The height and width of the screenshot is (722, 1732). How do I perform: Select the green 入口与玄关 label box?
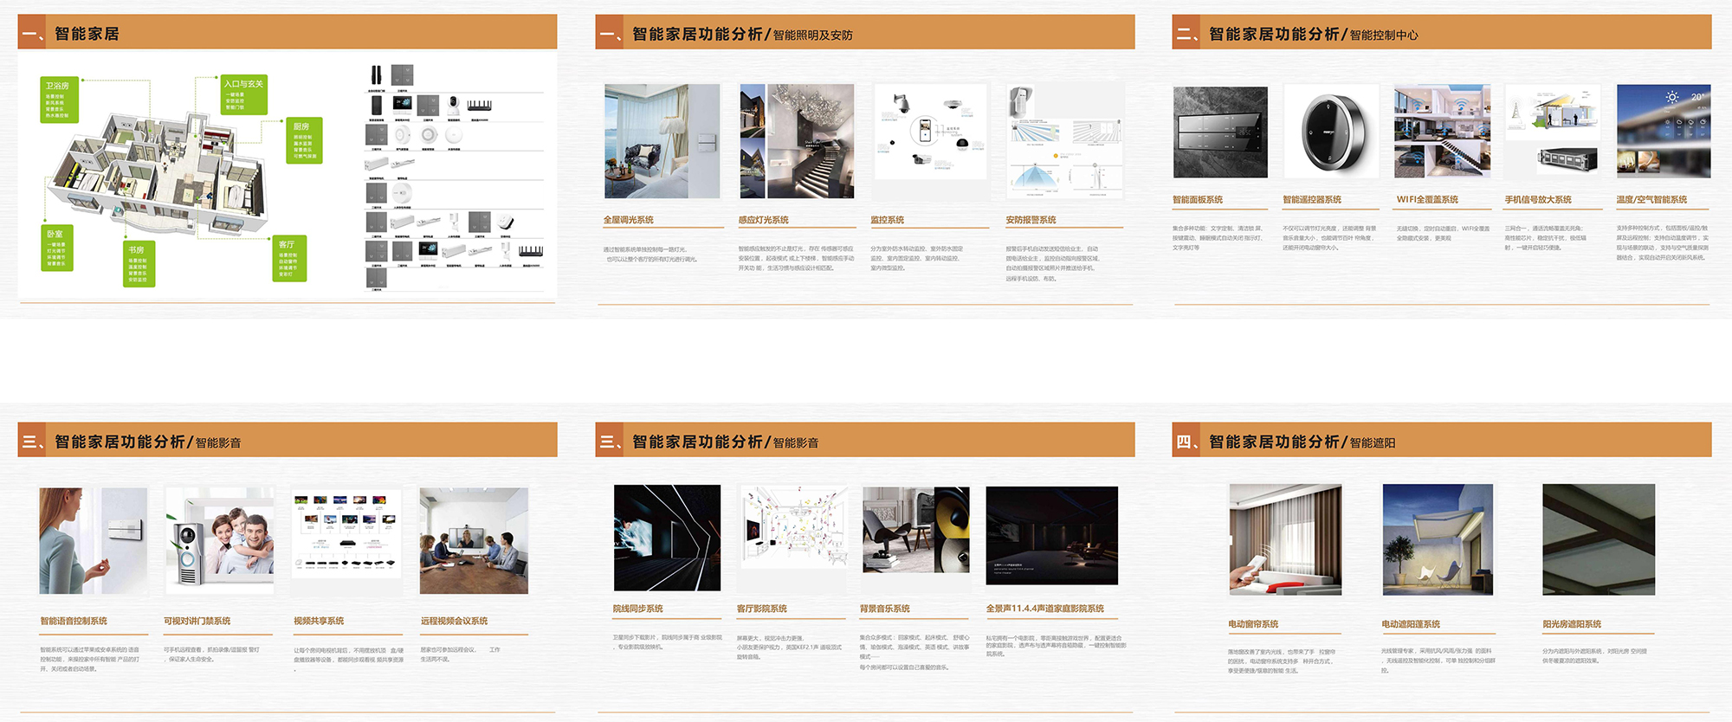(x=243, y=95)
